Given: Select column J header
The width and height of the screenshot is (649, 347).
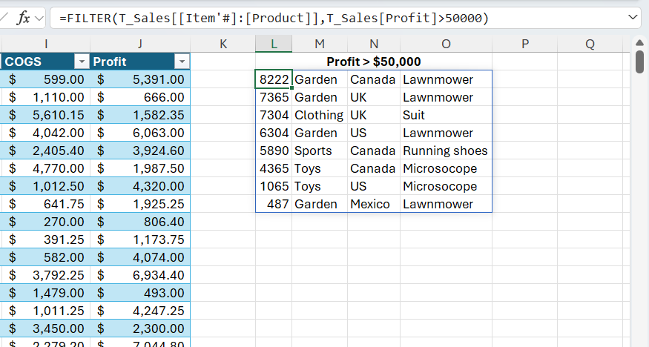Looking at the screenshot, I should click(x=140, y=44).
